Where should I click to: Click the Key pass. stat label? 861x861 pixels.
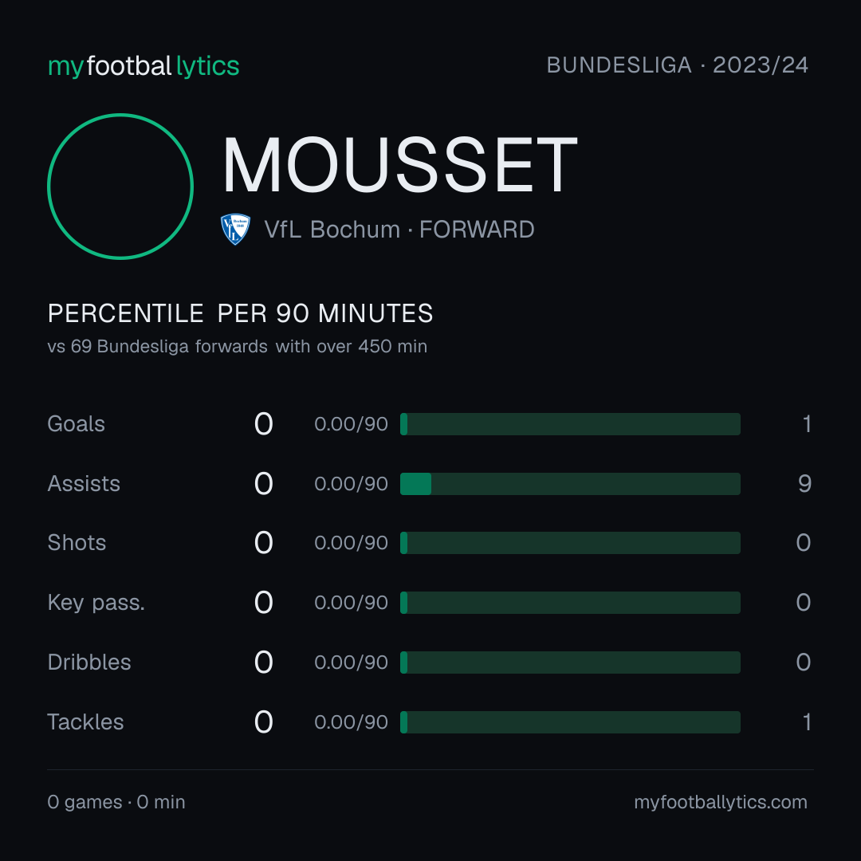tap(96, 603)
